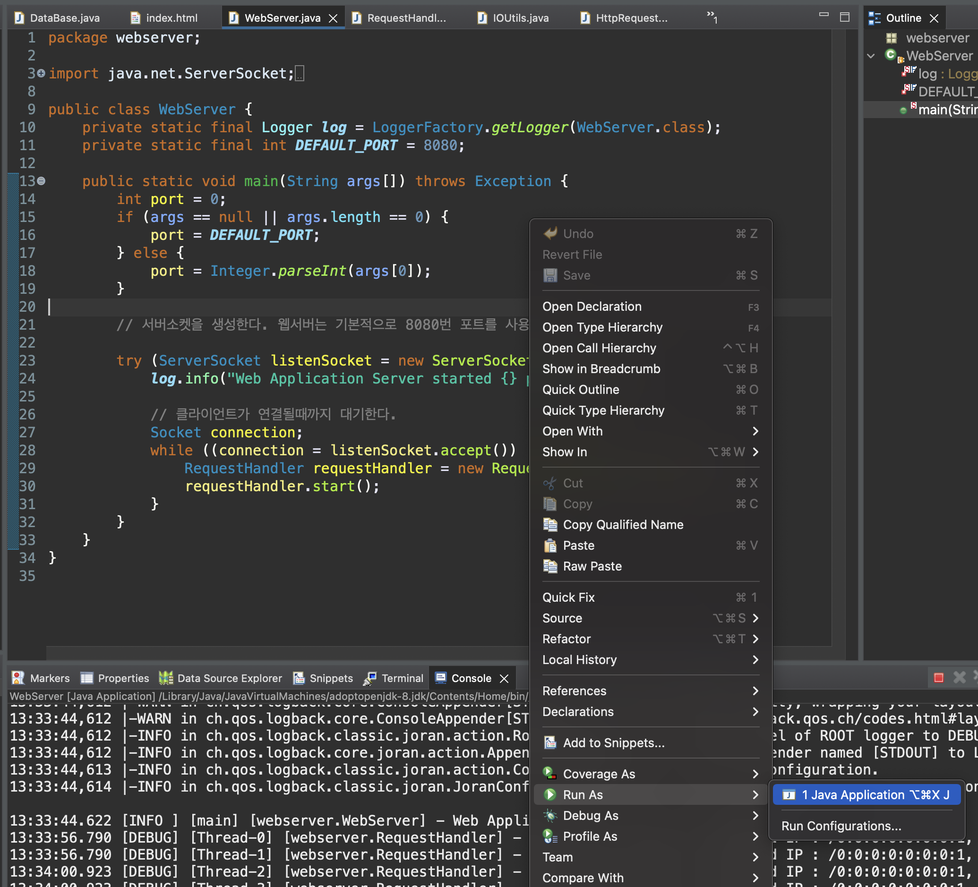Screen dimensions: 978x887
Task: Show hidden editor tabs list
Action: pos(712,17)
